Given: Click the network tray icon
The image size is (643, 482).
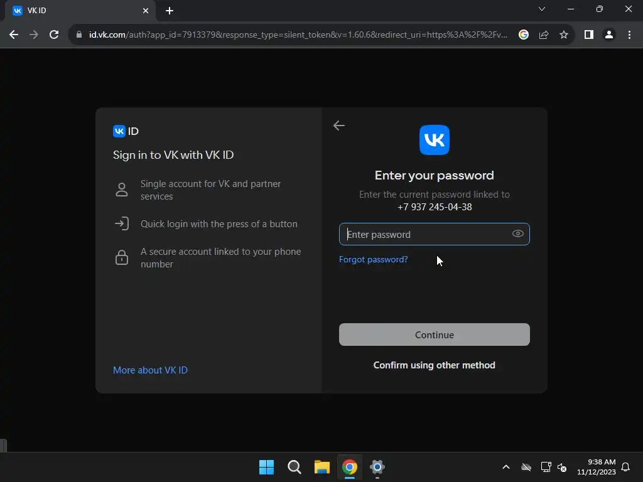Looking at the screenshot, I should 546,467.
